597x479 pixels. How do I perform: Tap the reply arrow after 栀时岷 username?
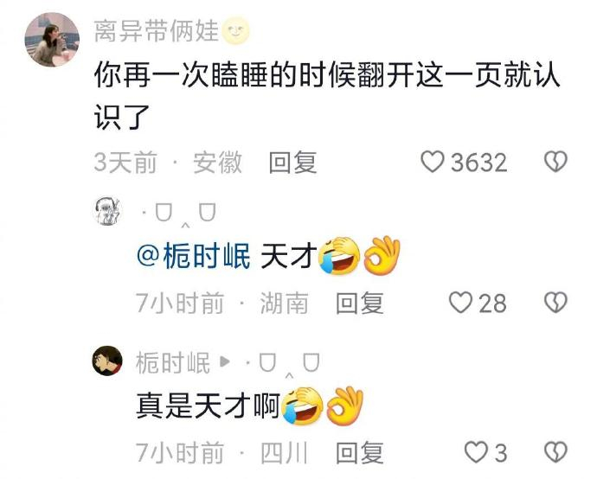point(225,361)
